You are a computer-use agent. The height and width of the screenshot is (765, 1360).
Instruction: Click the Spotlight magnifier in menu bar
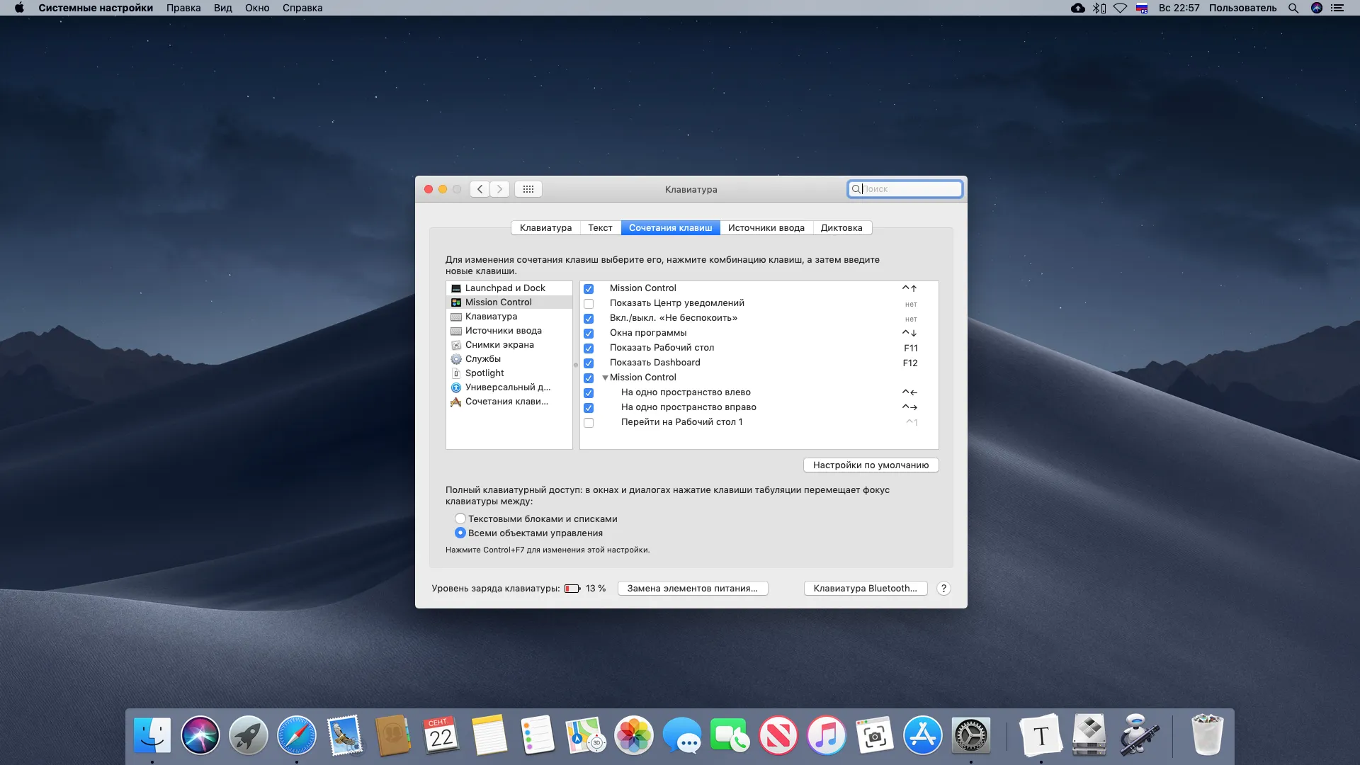tap(1293, 8)
